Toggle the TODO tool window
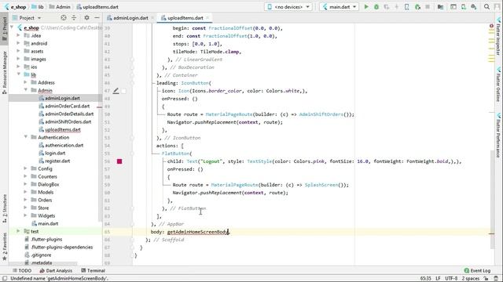 22,270
